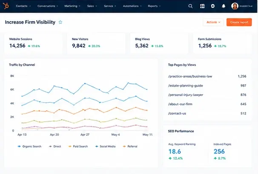This screenshot has height=174, width=258.
Task: Click the Form Submissions value 1,256
Action: point(205,46)
